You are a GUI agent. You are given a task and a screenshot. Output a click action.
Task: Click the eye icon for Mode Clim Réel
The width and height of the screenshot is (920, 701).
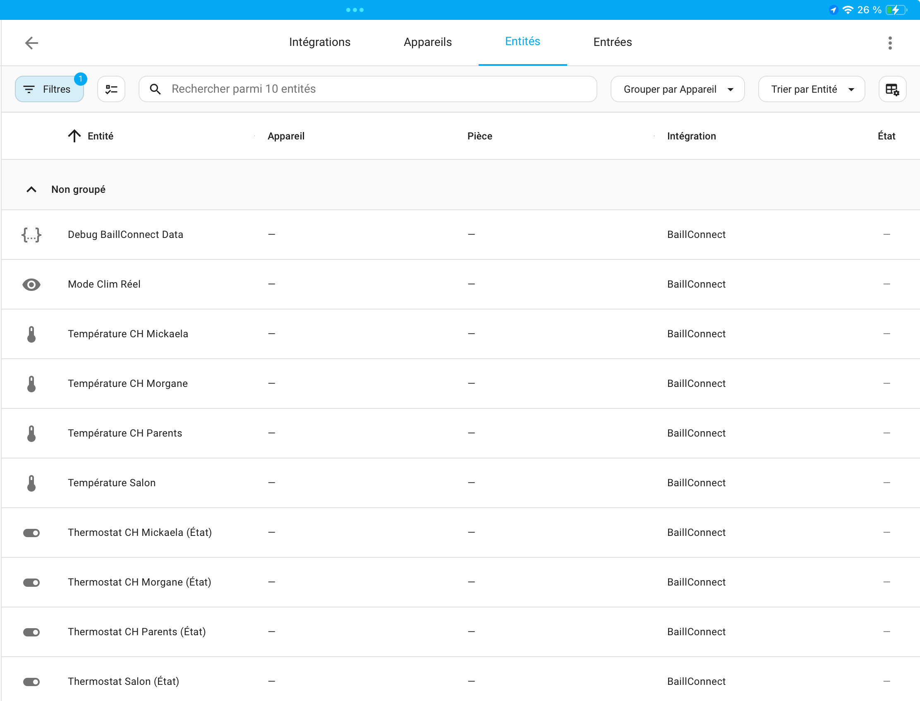pos(31,284)
